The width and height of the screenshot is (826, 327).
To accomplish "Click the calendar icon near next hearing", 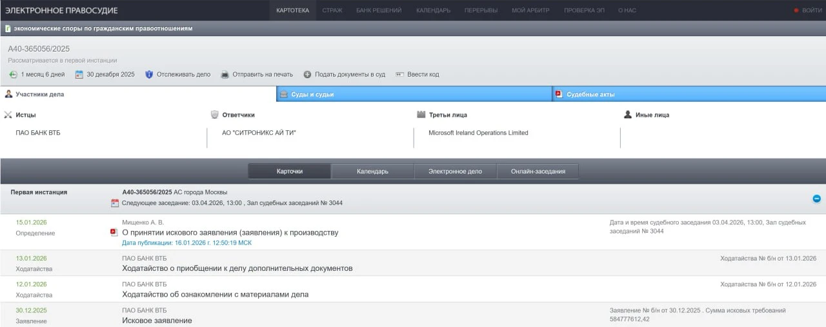I will (x=115, y=203).
